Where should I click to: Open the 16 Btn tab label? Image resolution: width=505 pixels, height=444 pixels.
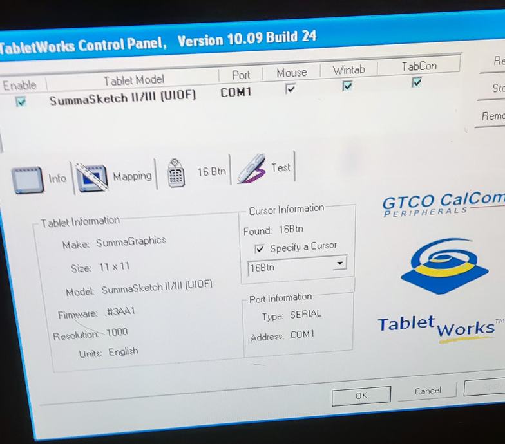tap(211, 171)
